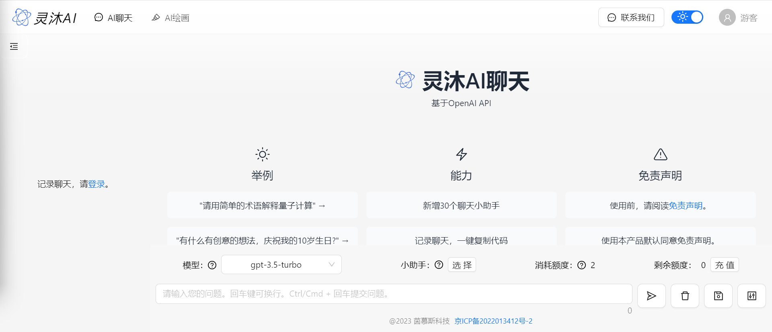Click the warning triangle icon above 免责声明
This screenshot has height=332, width=772.
coord(661,154)
